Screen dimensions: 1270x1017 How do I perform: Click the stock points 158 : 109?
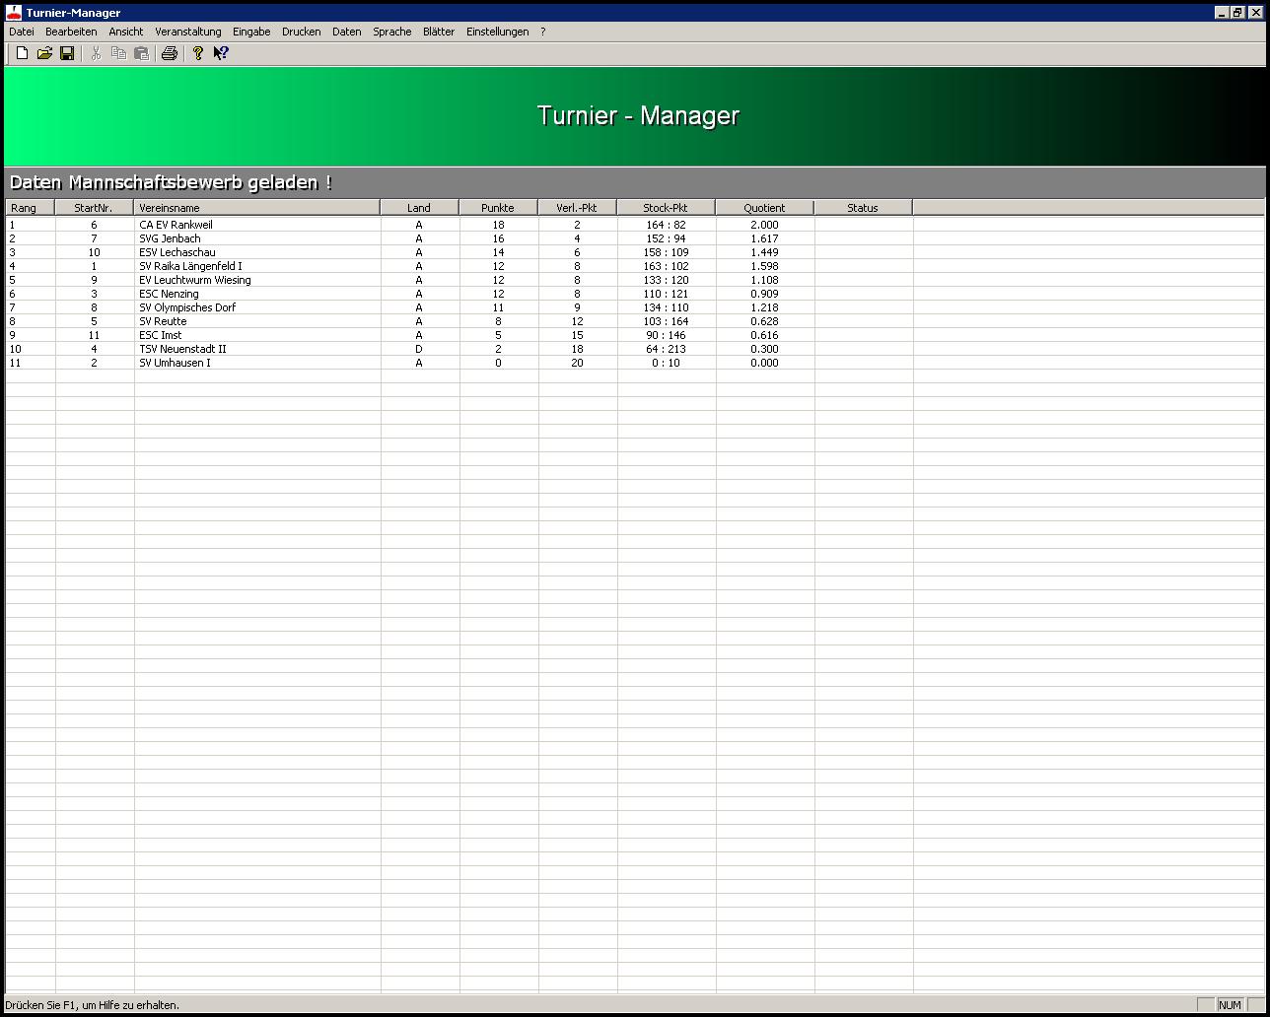pos(666,252)
